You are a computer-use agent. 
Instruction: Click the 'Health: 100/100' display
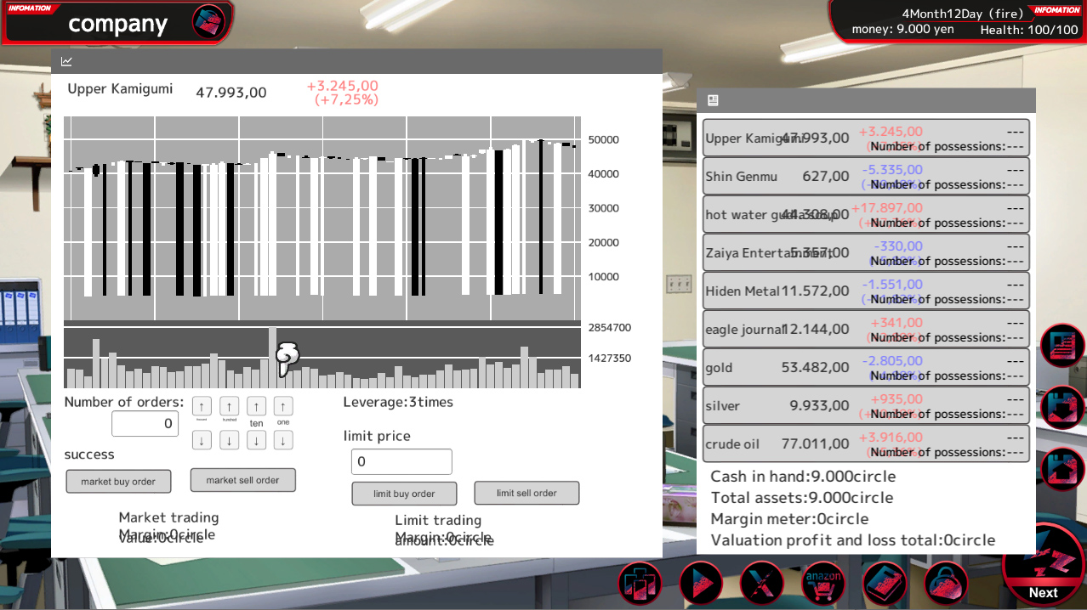pyautogui.click(x=1029, y=30)
